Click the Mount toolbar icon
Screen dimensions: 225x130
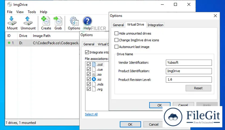pyautogui.click(x=12, y=21)
